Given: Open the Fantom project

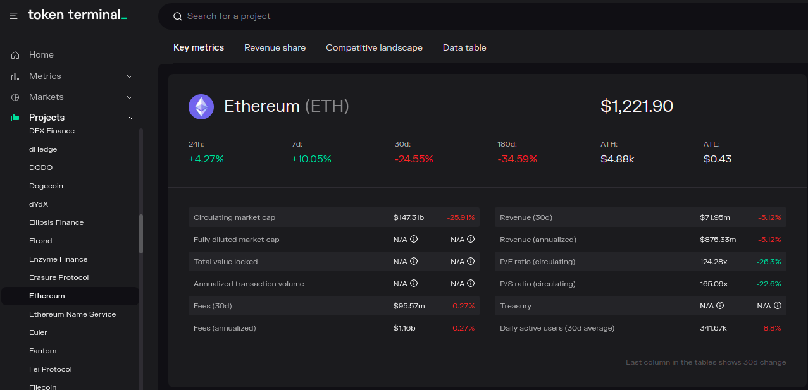Looking at the screenshot, I should 43,351.
